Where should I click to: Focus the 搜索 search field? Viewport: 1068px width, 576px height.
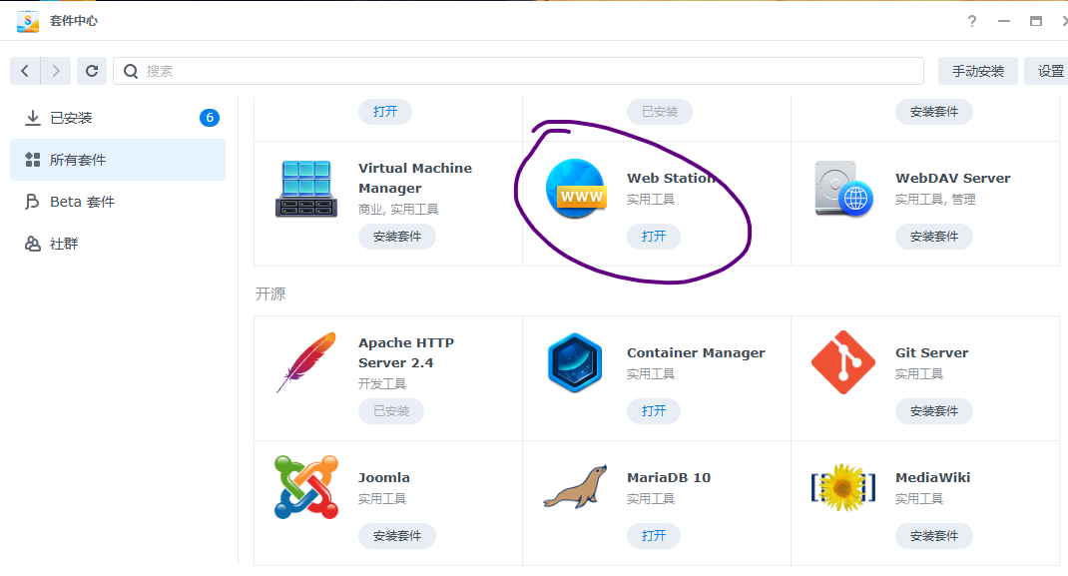[x=518, y=71]
